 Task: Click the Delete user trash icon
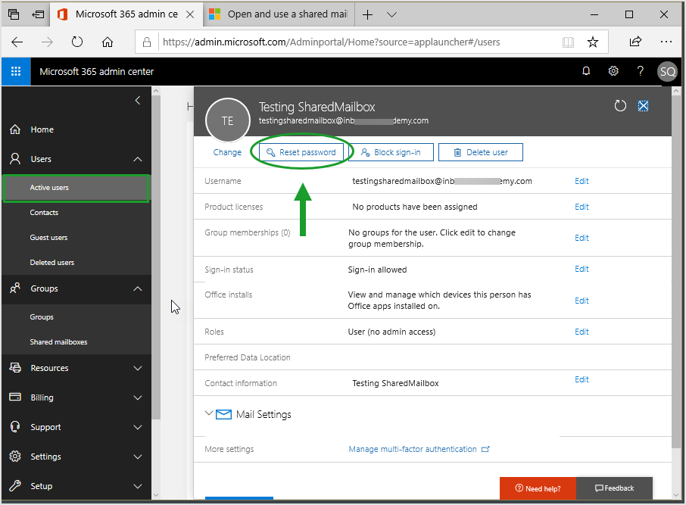[480, 151]
